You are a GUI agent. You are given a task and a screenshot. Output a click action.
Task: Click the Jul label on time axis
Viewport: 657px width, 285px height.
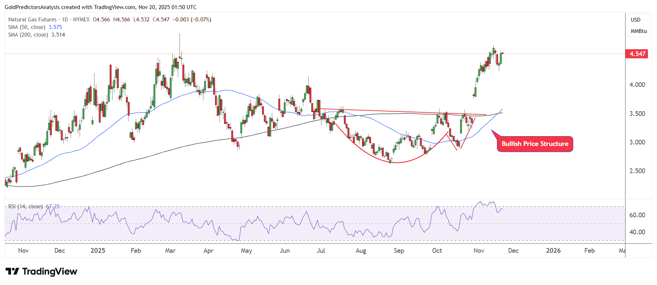point(321,251)
